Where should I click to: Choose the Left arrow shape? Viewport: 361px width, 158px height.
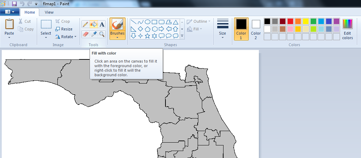click(169, 29)
